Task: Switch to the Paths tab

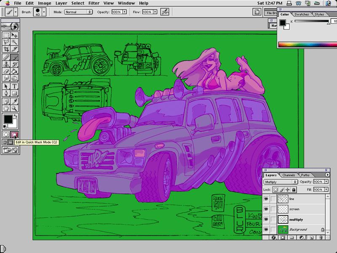Action: point(305,175)
